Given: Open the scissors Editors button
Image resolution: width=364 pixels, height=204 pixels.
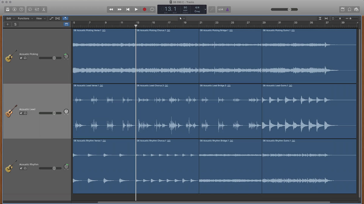Looking at the screenshot, I should click(x=44, y=9).
